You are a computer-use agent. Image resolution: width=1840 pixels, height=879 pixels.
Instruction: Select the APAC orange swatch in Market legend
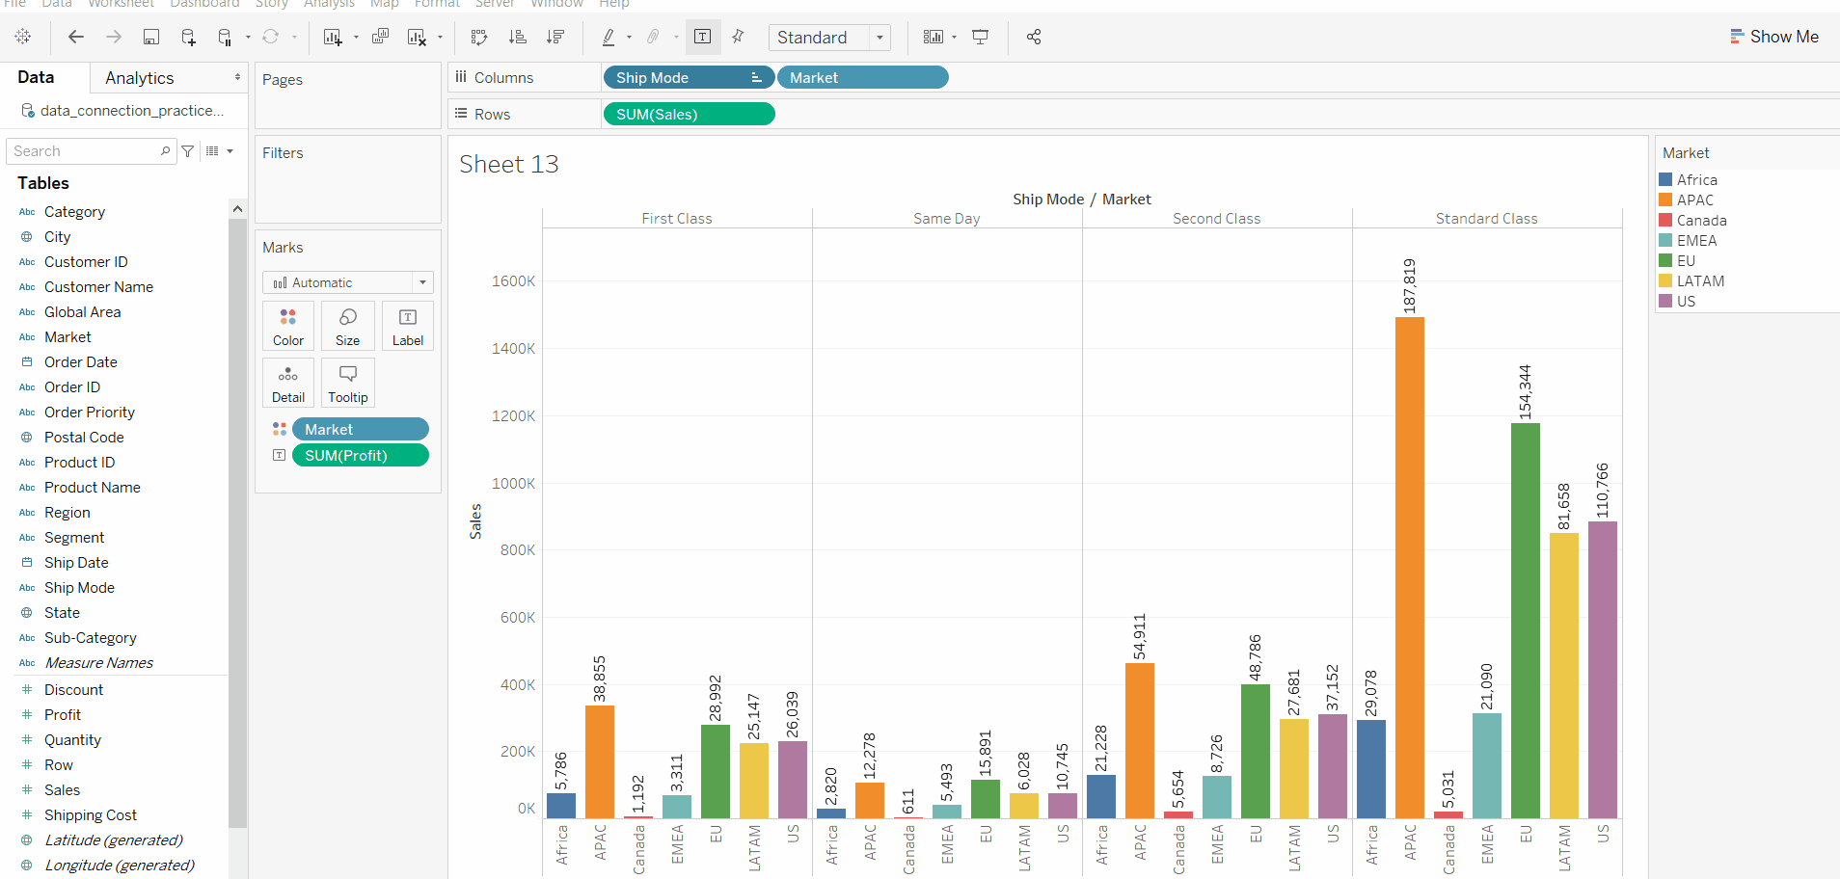(x=1665, y=200)
